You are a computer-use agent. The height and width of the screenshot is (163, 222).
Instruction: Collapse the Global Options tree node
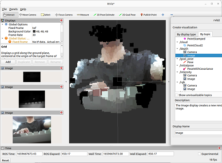click(3, 24)
